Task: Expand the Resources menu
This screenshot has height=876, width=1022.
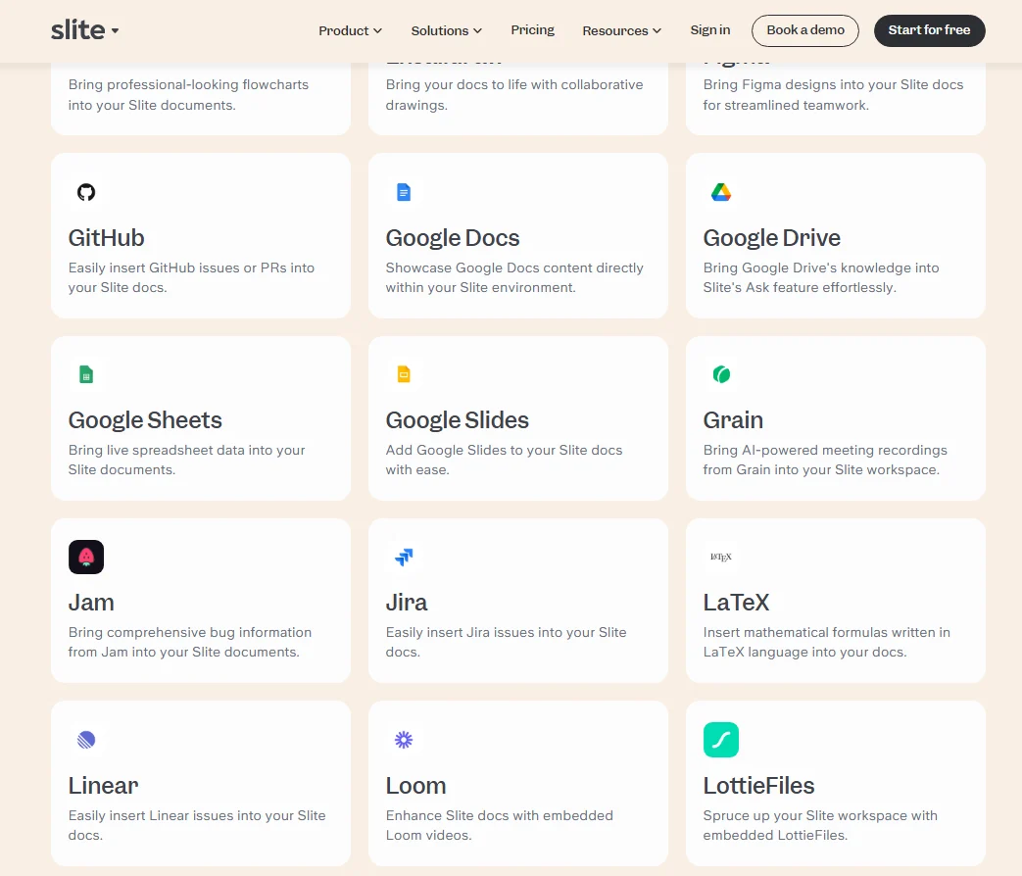Action: [622, 30]
